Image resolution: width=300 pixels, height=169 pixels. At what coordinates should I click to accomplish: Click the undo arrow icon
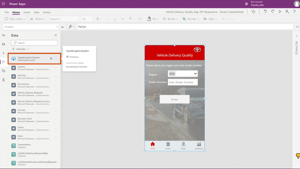point(265,12)
